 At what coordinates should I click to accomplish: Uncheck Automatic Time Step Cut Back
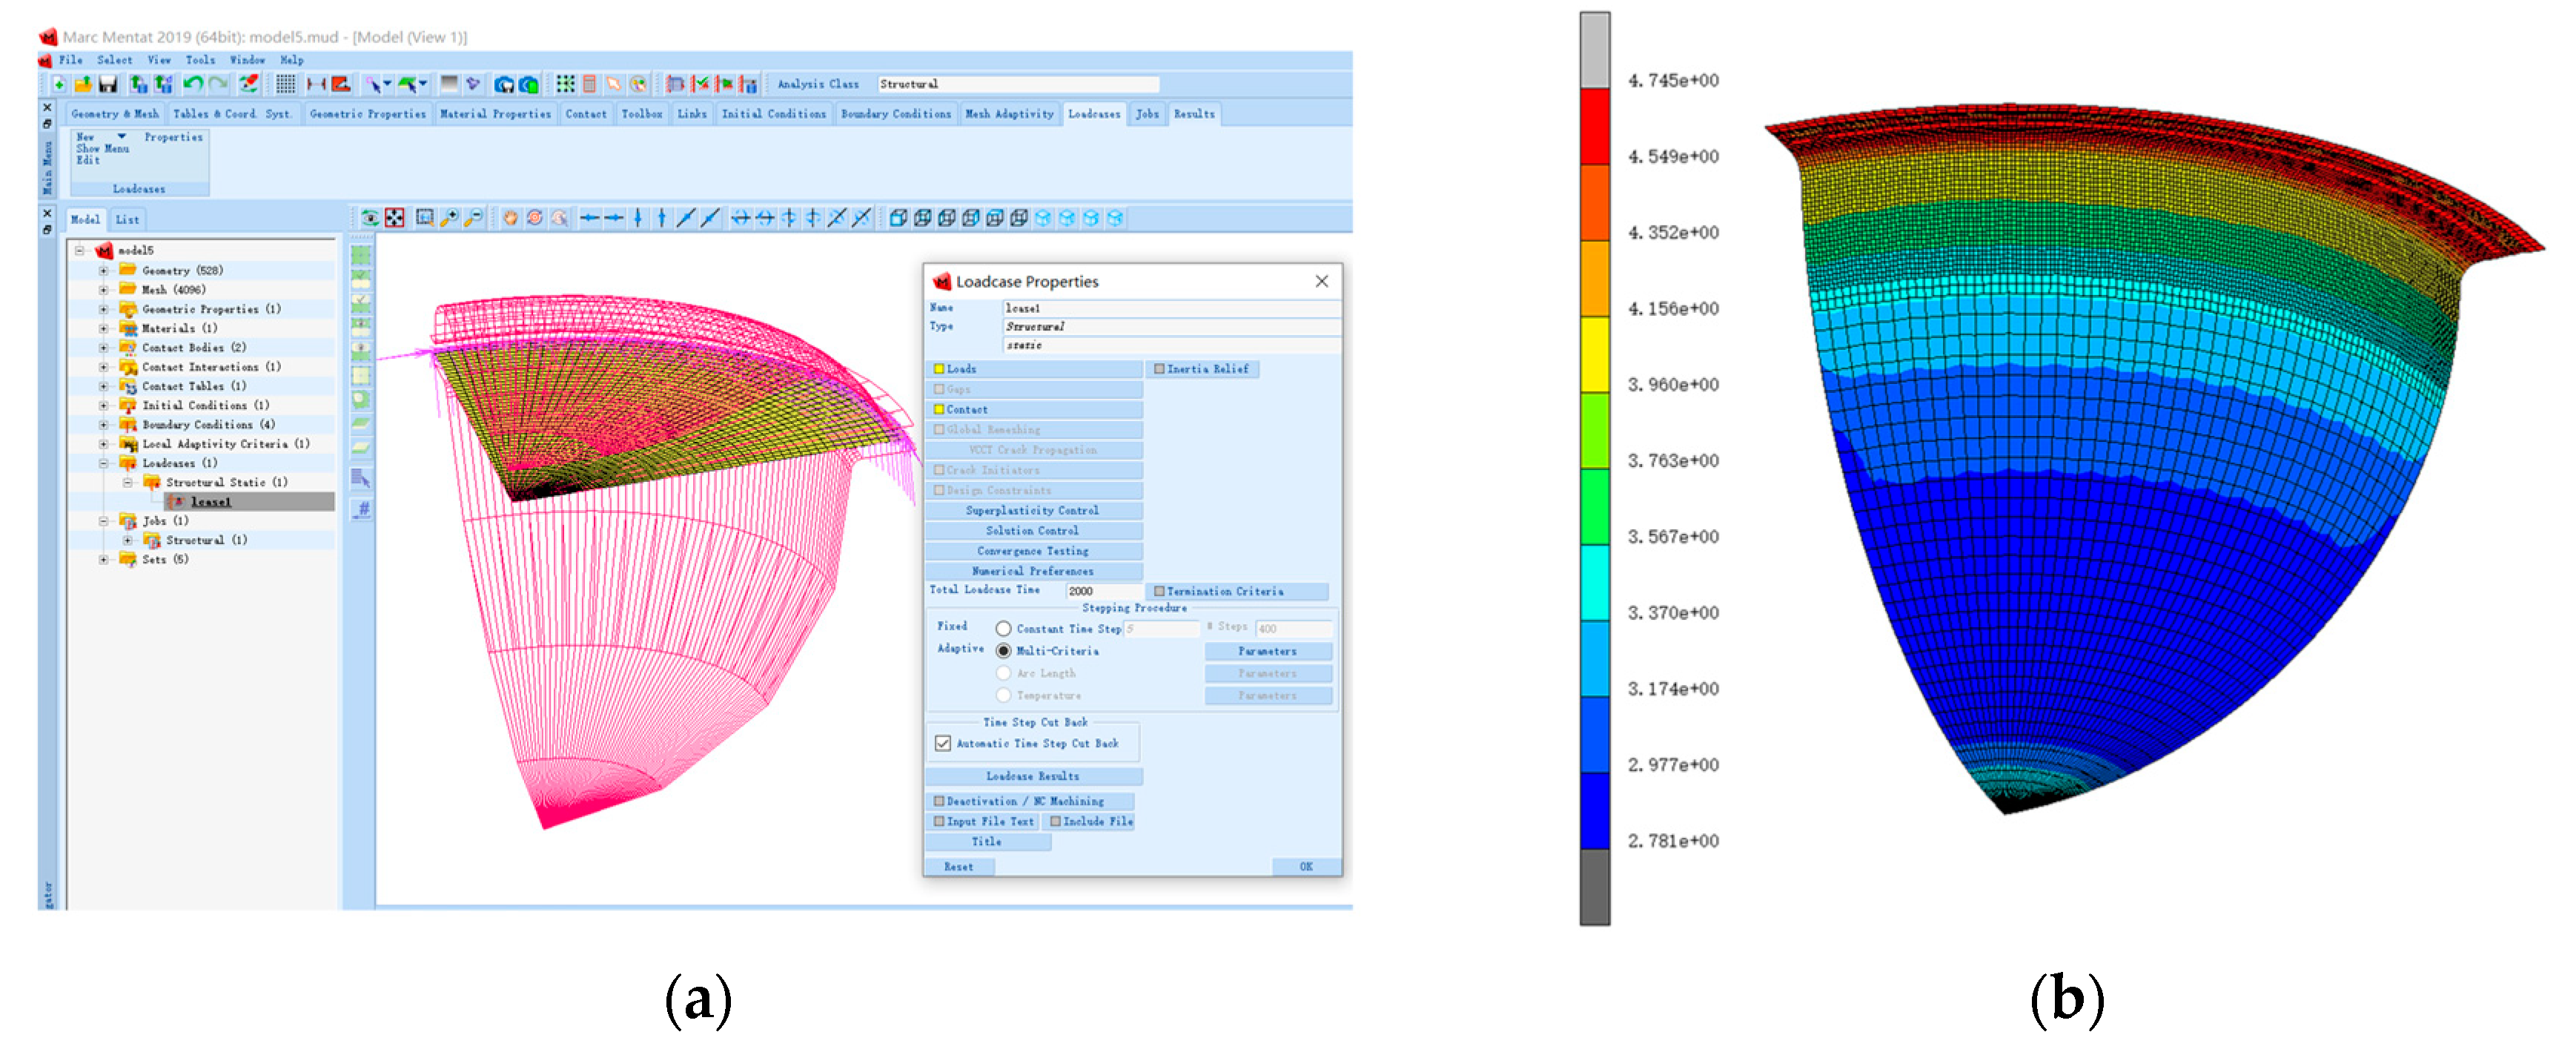942,744
